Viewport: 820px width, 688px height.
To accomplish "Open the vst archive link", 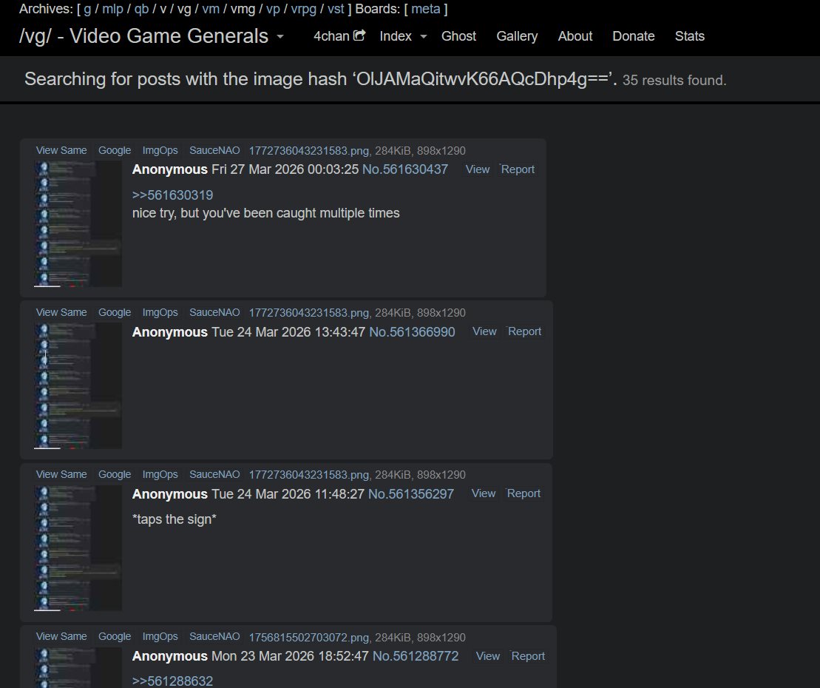I will pyautogui.click(x=336, y=10).
